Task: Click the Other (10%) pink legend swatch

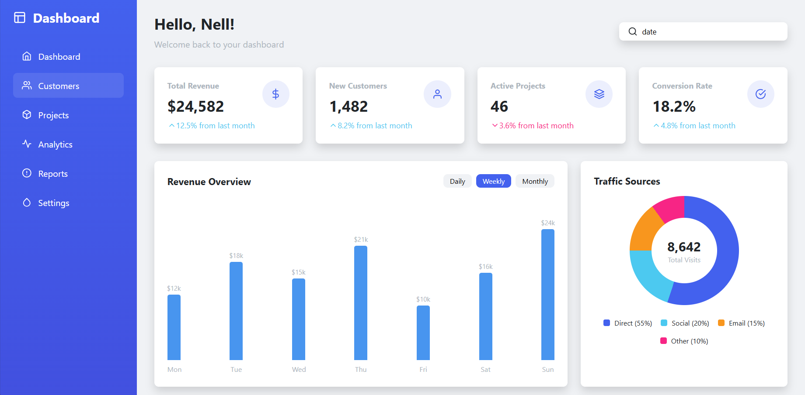Action: pos(663,341)
